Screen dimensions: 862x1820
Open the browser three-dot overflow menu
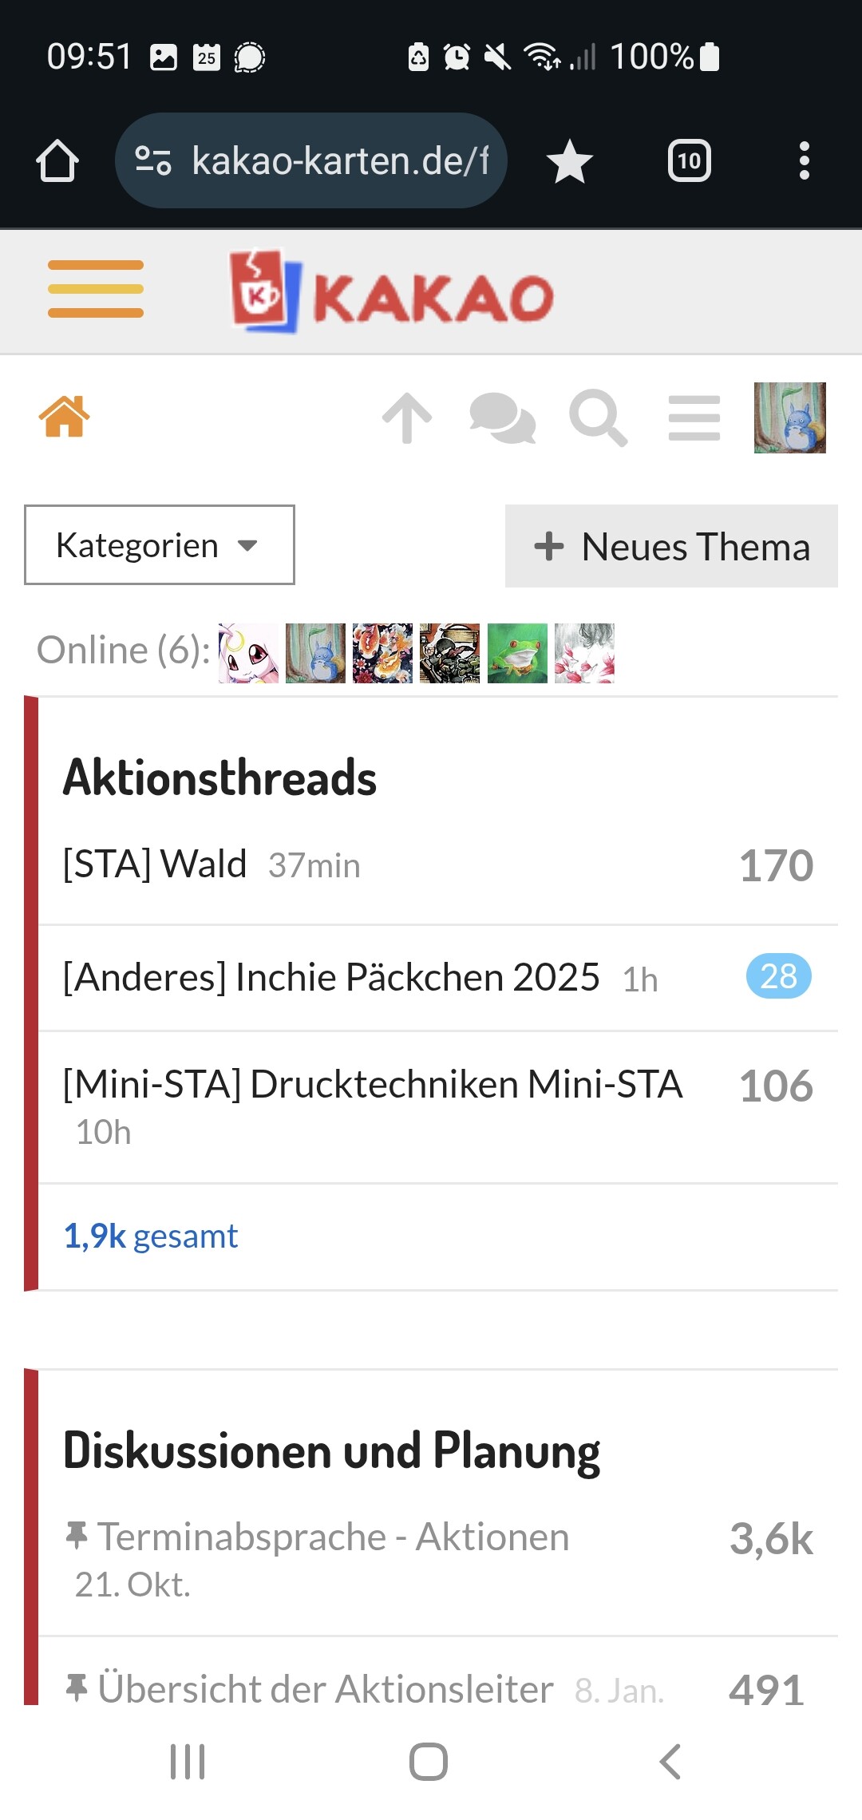coord(804,161)
